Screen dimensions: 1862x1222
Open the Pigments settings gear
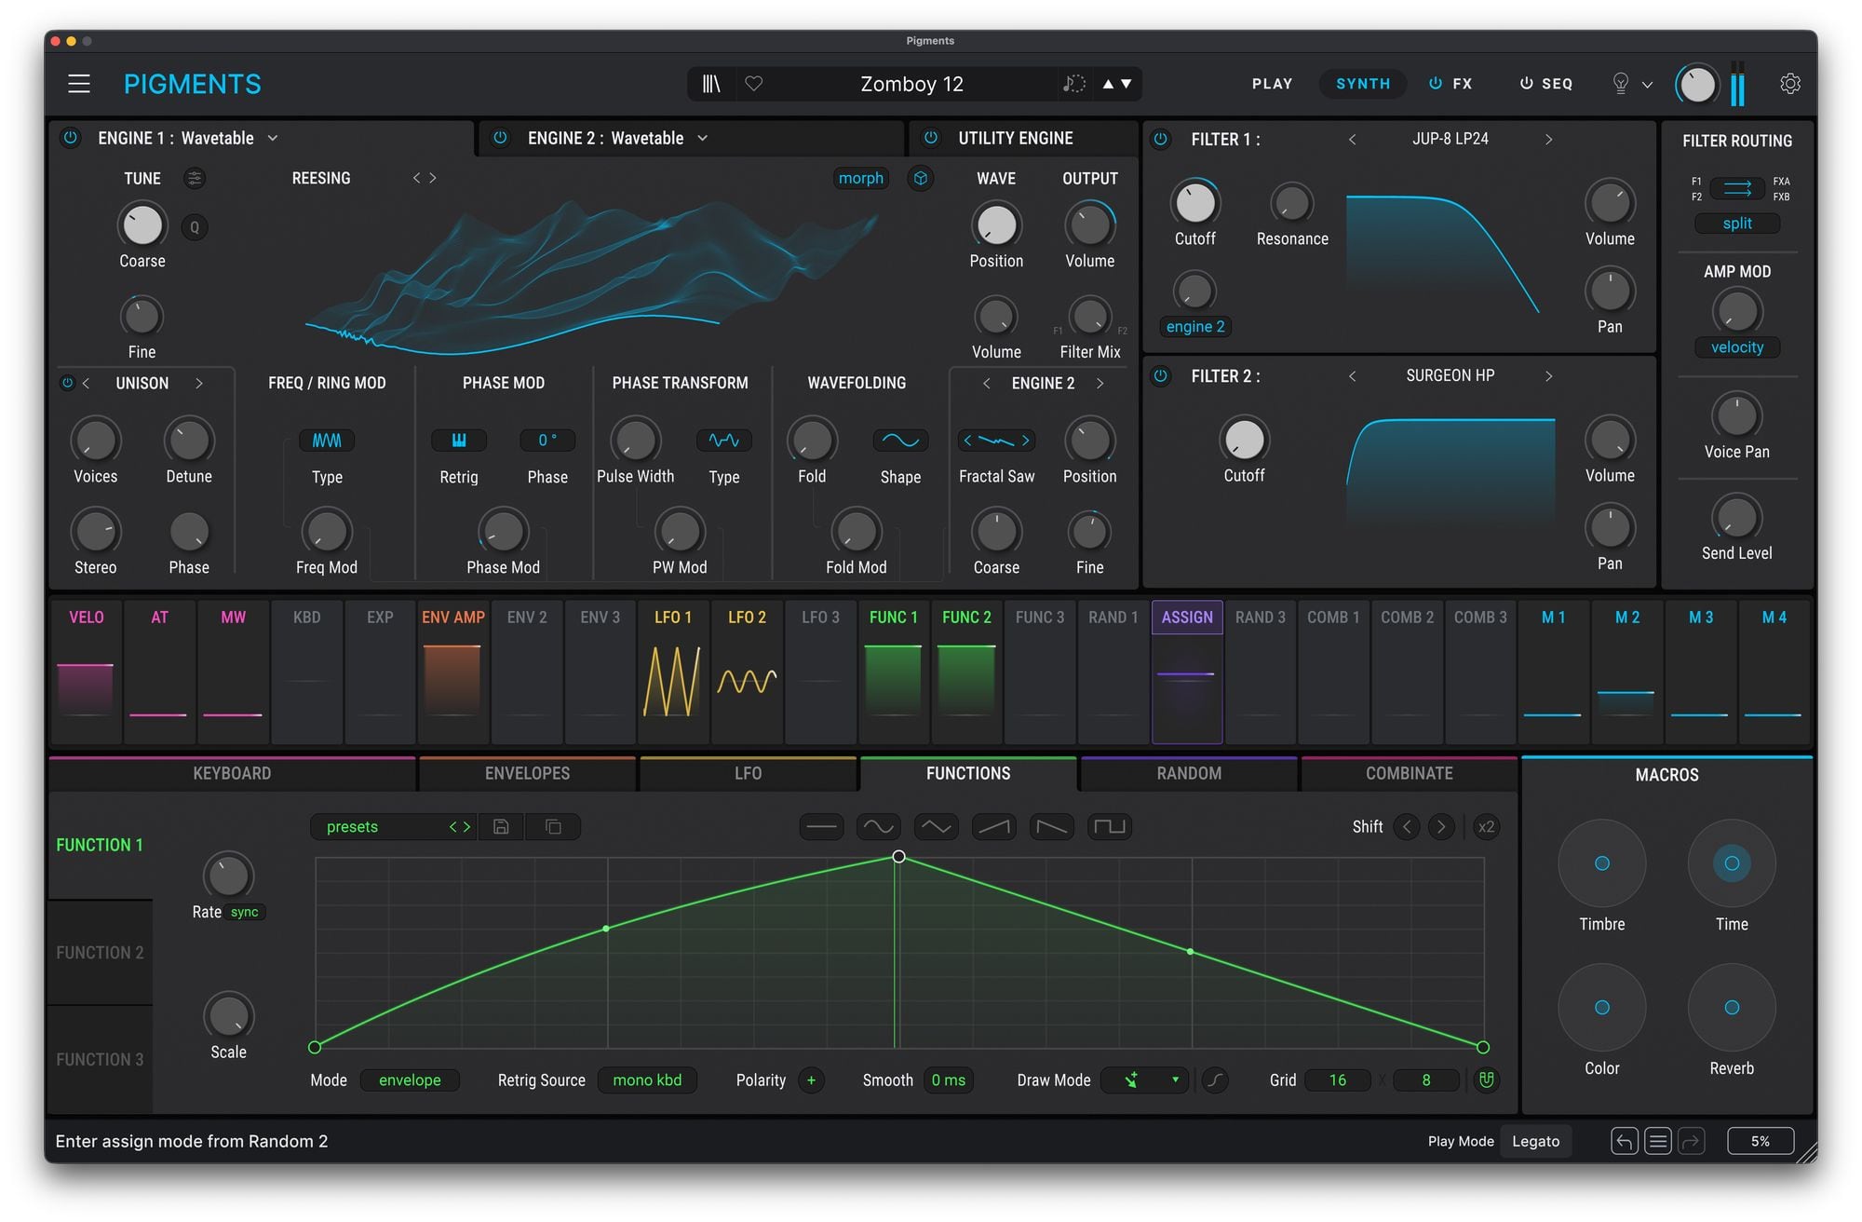(x=1790, y=84)
